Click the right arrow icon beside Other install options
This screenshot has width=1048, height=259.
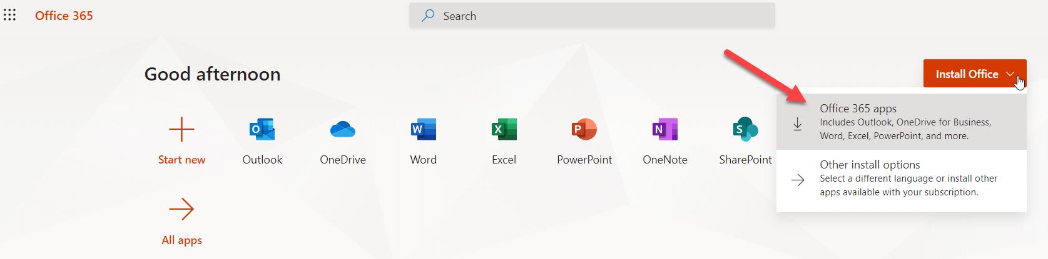tap(798, 180)
